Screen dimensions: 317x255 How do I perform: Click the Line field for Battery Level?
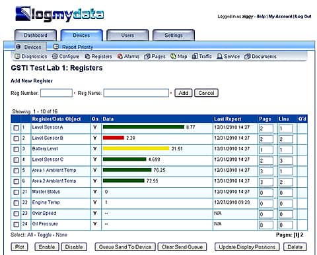[286, 150]
